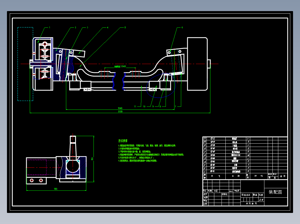Screen dimensions: 300x224
Task: Click leader balloon number 5
Action: [125, 27]
